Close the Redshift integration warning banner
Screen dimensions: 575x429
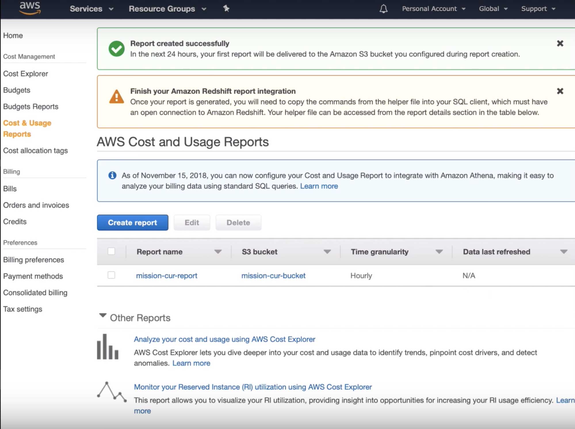pos(560,91)
